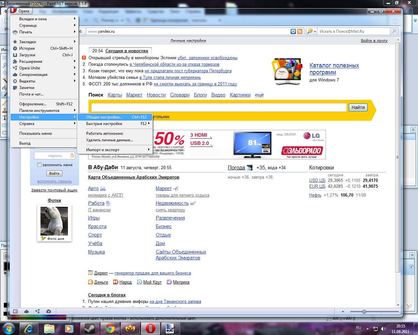Select Paint.NET Paint Bucket tool
The width and height of the screenshot is (418, 335).
tap(5, 87)
